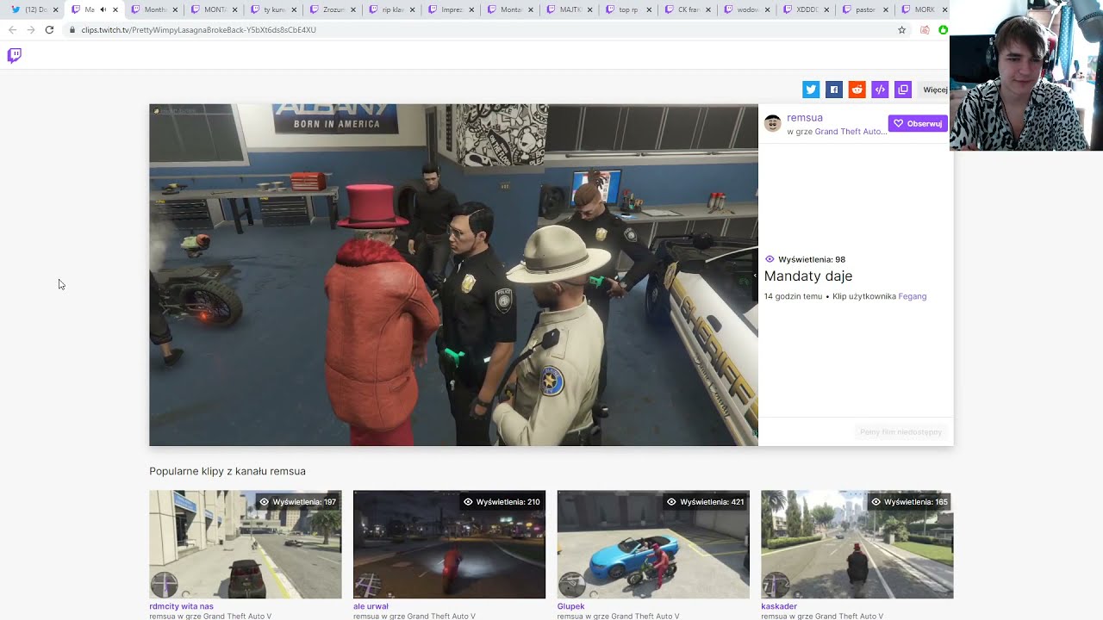Screen dimensions: 1103x620
Task: Click the '14 godzin temu' timestamp
Action: point(793,296)
